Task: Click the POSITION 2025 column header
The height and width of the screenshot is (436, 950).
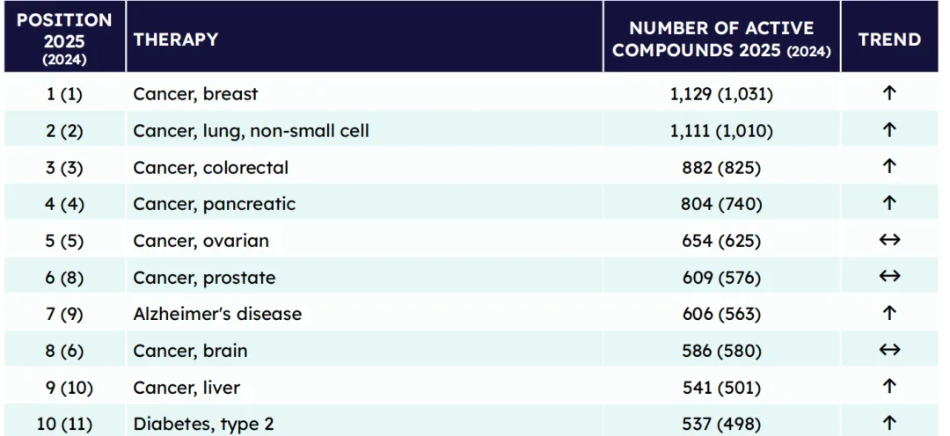Action: (64, 39)
